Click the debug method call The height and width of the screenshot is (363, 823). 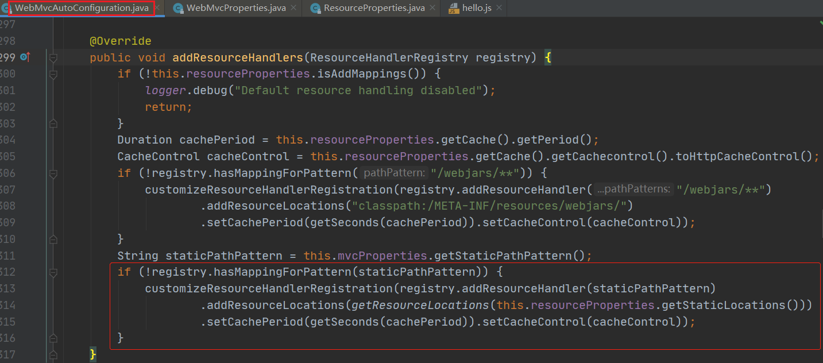pos(210,91)
